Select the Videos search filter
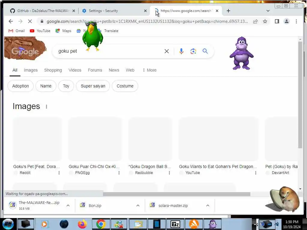307x230 pixels. tap(75, 70)
